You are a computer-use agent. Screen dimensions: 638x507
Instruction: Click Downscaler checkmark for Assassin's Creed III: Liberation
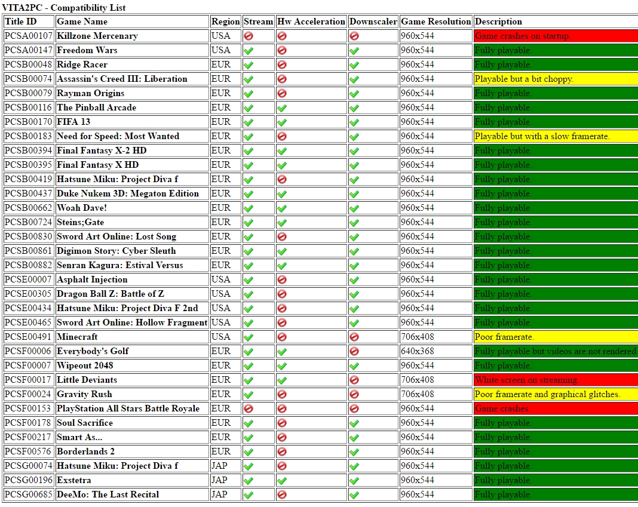coord(354,79)
